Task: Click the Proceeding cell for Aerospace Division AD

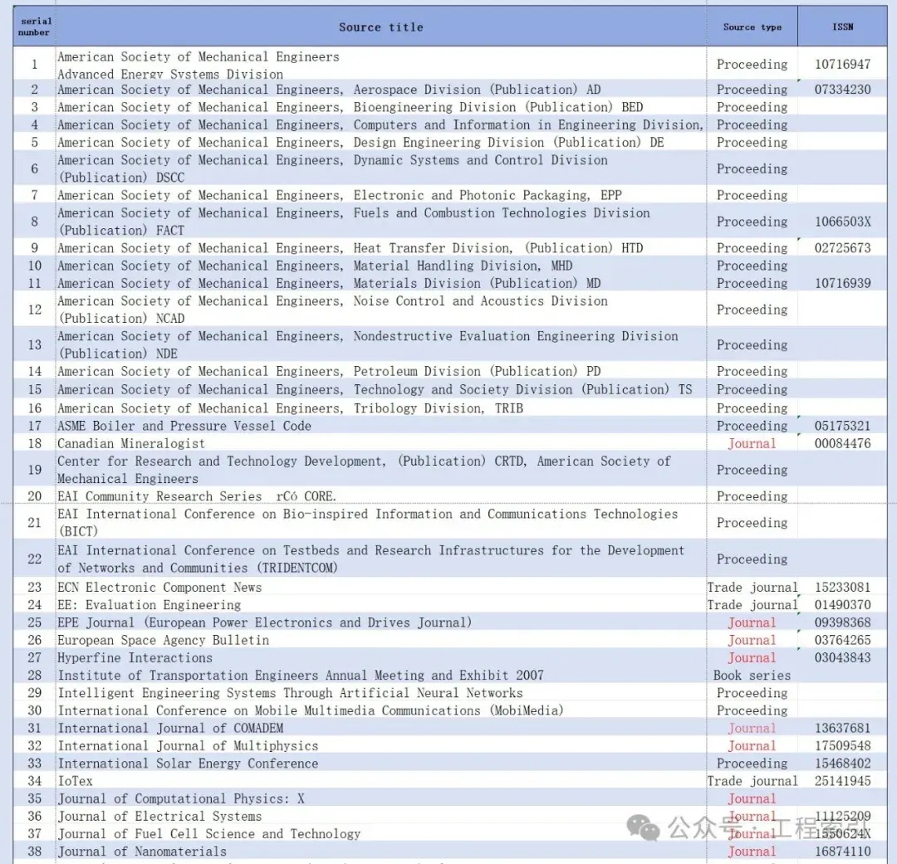Action: point(752,89)
